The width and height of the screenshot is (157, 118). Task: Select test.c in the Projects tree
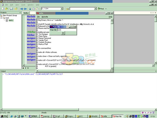click(11, 20)
